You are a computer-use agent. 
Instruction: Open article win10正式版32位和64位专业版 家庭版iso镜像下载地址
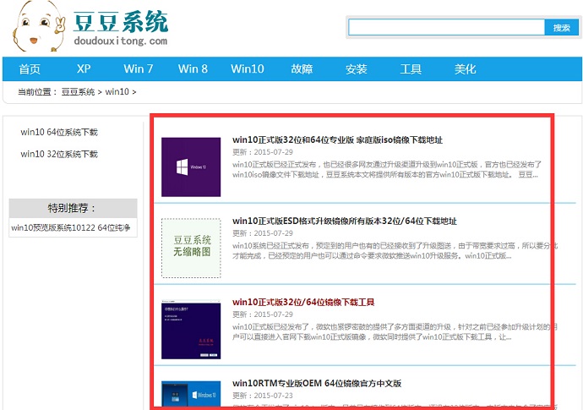(337, 139)
